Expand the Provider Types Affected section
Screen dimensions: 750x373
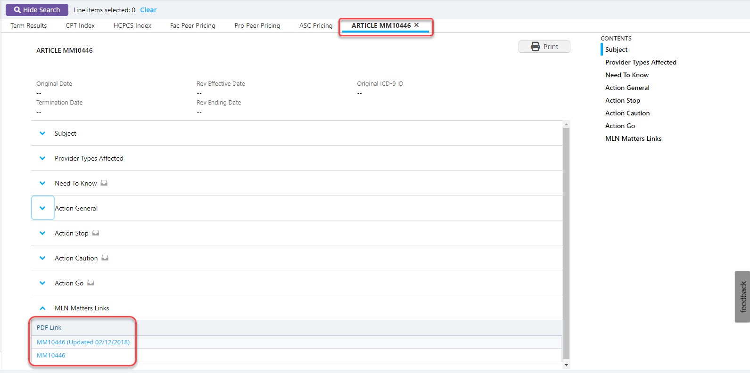pyautogui.click(x=42, y=158)
